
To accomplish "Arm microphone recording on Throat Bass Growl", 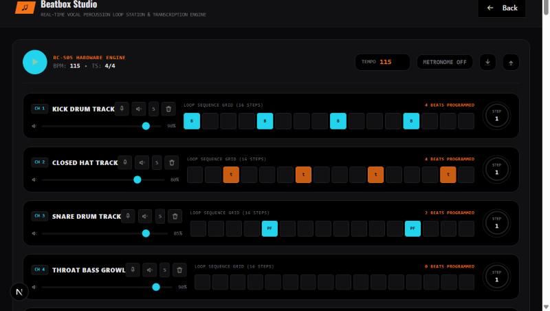I will coord(133,270).
